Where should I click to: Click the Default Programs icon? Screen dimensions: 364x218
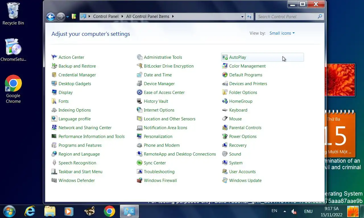click(x=225, y=75)
